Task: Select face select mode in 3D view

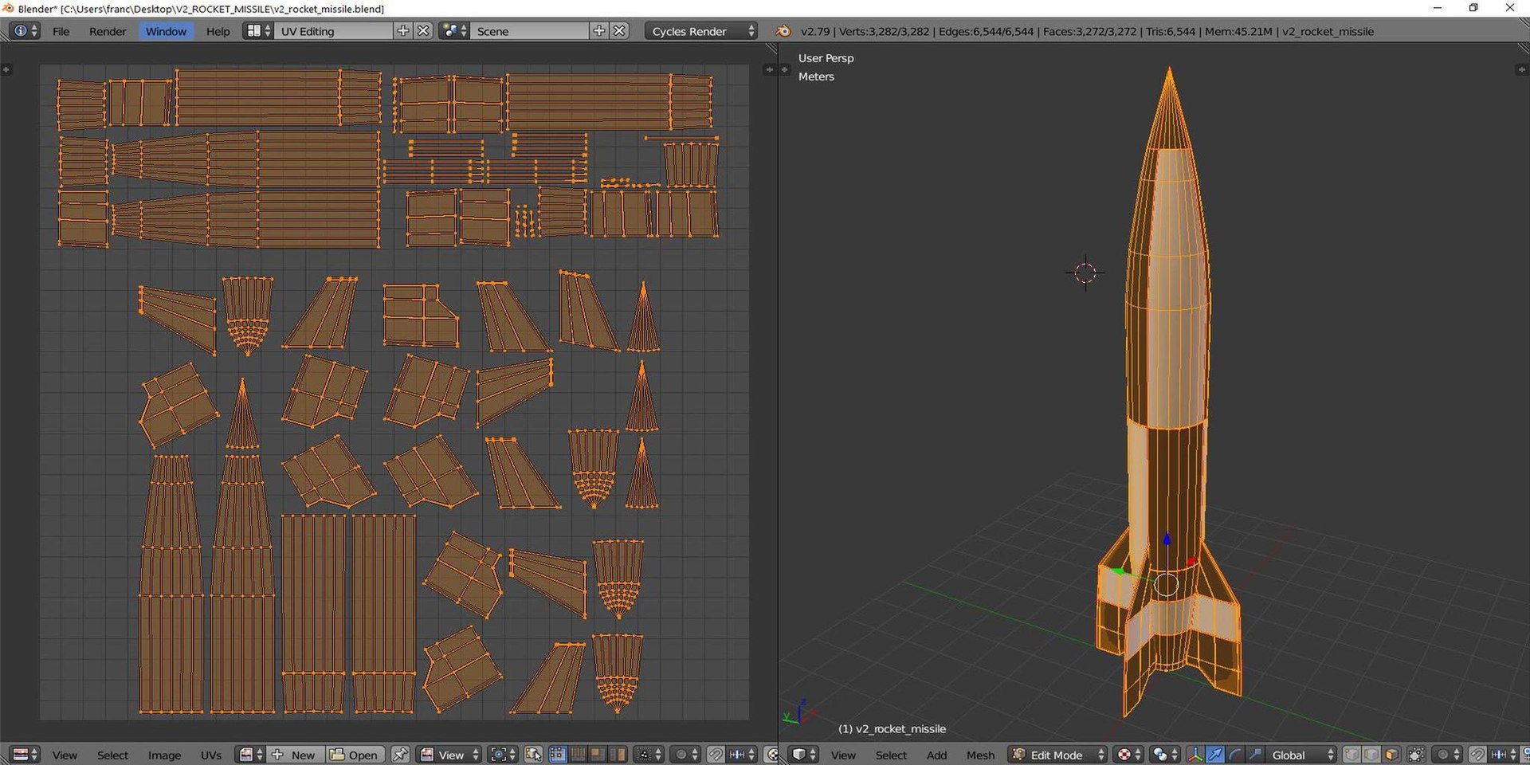Action: 1391,755
